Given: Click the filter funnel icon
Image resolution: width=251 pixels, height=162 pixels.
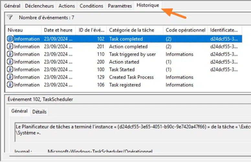Looking at the screenshot, I should coord(10,17).
